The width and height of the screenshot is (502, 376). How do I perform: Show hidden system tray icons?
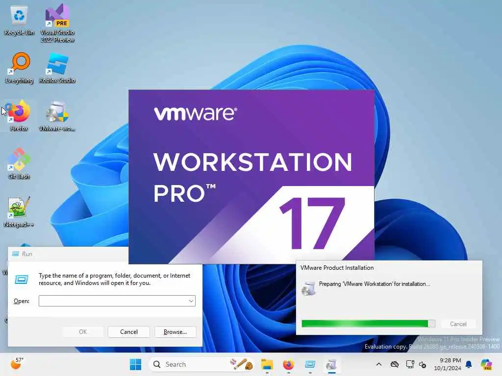pyautogui.click(x=379, y=364)
